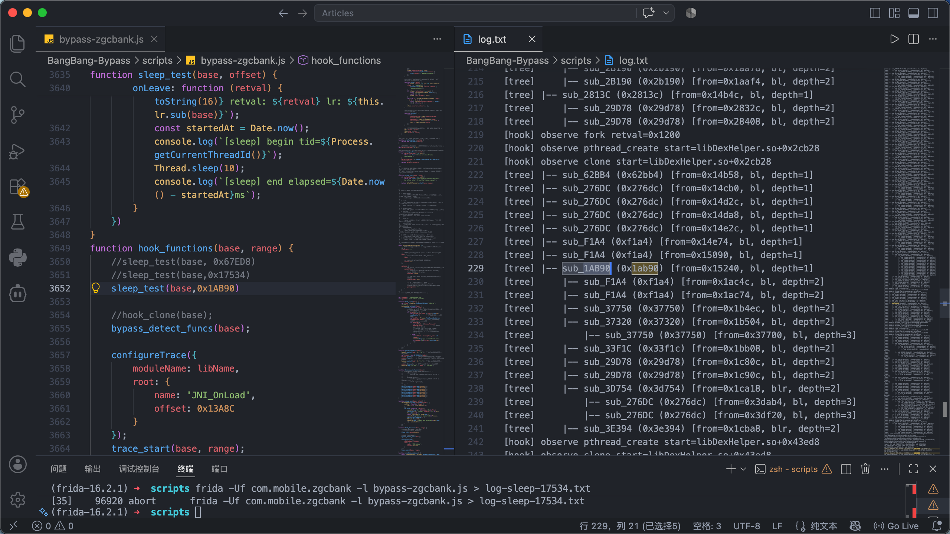Toggle the primary side bar
950x534 pixels.
pos(875,13)
